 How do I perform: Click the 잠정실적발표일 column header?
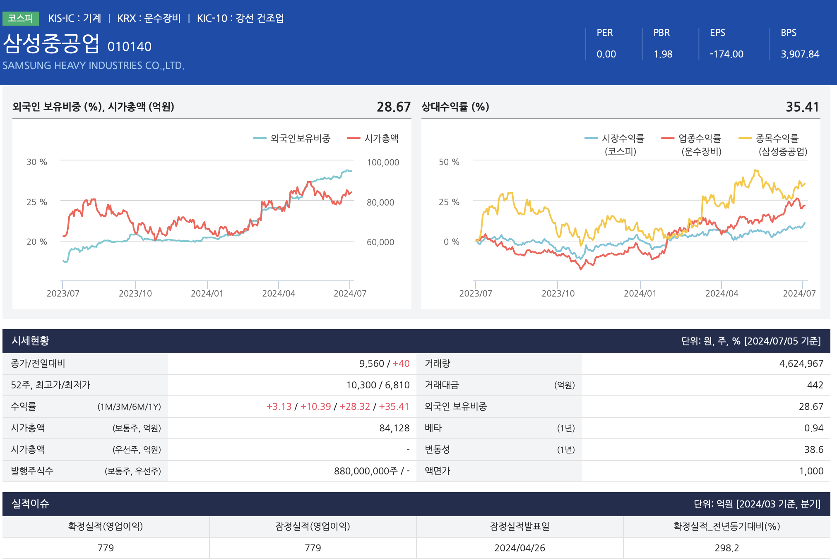click(520, 526)
